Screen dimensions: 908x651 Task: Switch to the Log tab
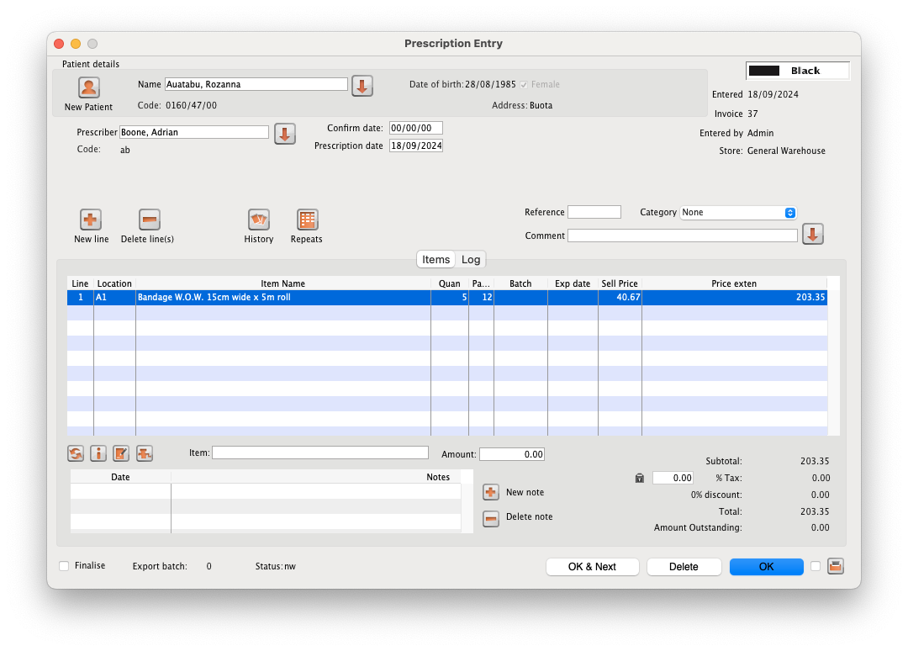click(x=471, y=260)
